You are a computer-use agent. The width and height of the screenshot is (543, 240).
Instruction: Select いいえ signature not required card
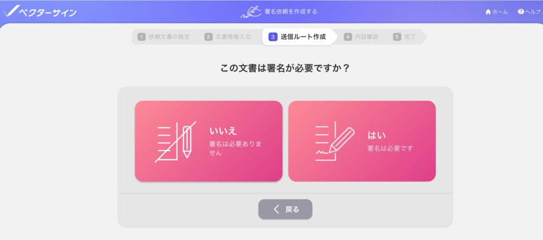click(x=209, y=141)
